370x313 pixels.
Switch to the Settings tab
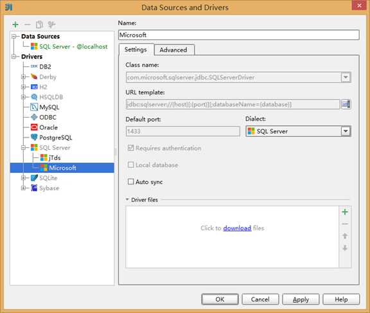[136, 49]
